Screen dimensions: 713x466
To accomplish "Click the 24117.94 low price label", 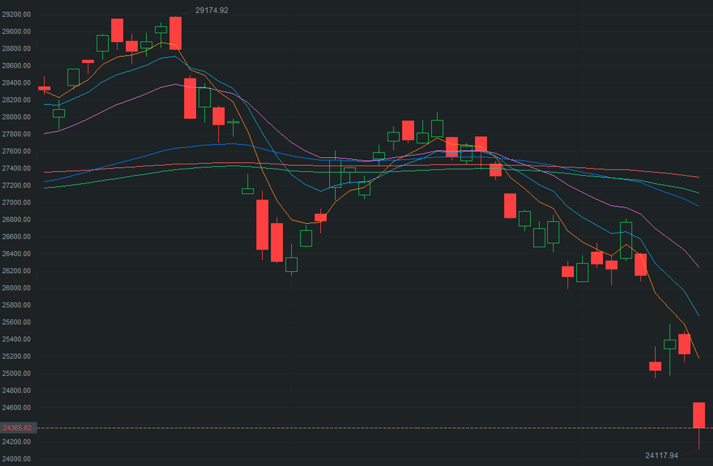I will coord(661,455).
